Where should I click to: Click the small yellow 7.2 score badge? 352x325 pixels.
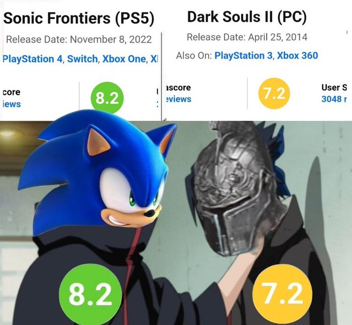(x=274, y=93)
